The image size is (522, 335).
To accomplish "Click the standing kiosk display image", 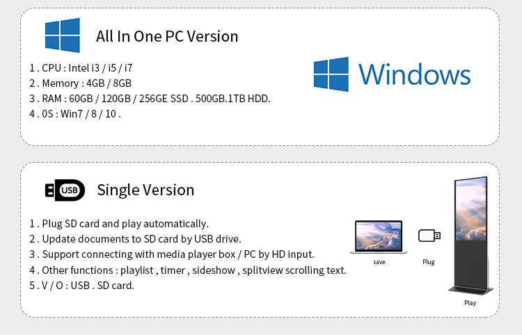I will click(x=470, y=235).
